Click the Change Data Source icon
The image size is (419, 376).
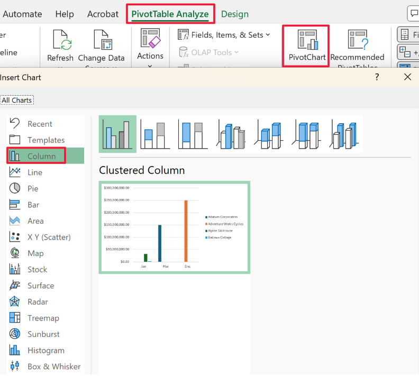103,40
